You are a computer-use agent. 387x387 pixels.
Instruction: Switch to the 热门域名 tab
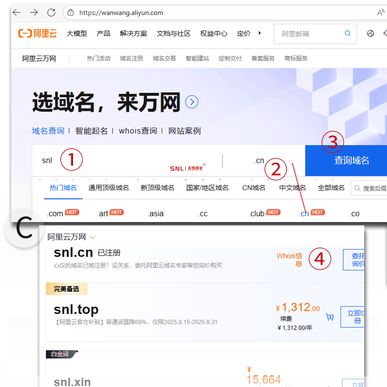pyautogui.click(x=63, y=187)
